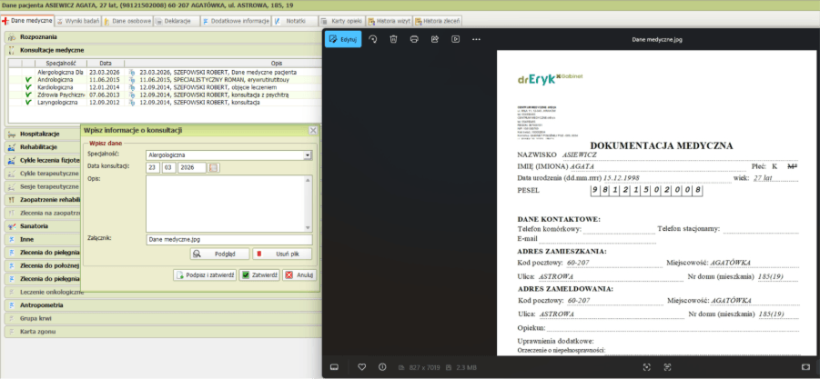Viewport: 820px width, 379px height.
Task: Expand the Antropometria section
Action: (40, 304)
